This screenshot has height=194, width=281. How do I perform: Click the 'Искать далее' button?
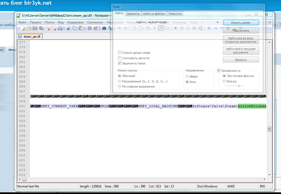click(x=241, y=23)
